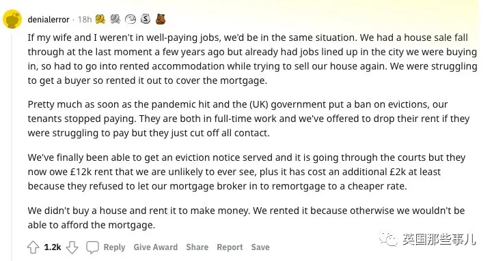
Task: Click the 1.2k vote score
Action: point(53,247)
